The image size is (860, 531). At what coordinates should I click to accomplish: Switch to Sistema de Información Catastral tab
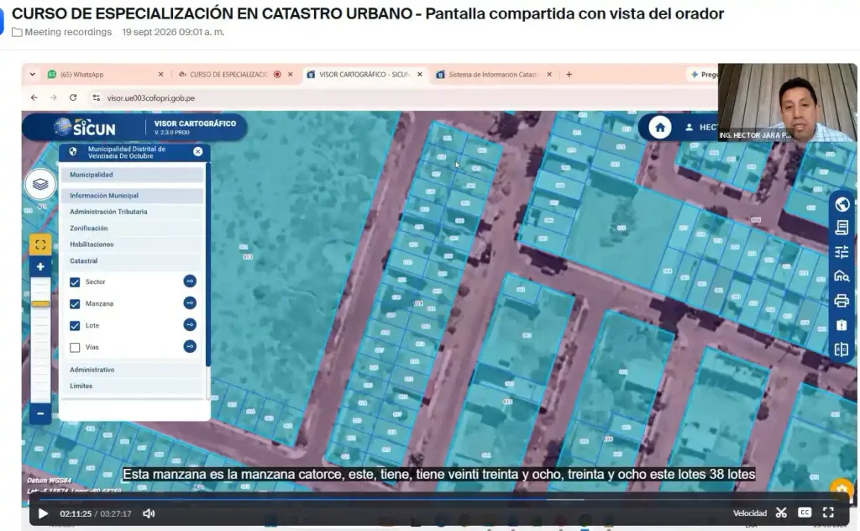click(494, 75)
